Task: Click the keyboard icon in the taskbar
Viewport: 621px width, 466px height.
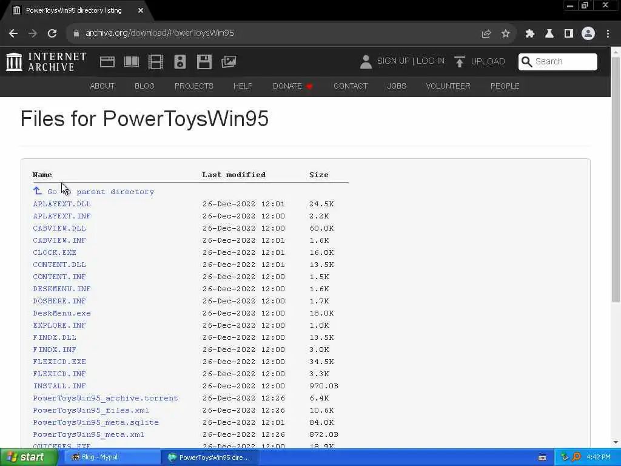Action: click(x=542, y=458)
